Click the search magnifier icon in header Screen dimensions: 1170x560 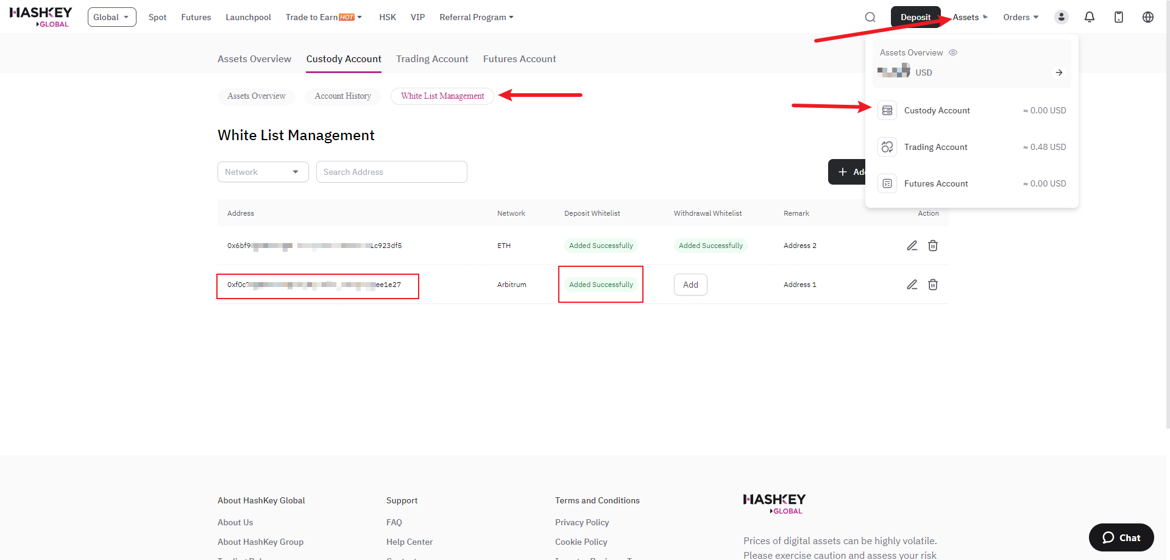click(x=870, y=17)
